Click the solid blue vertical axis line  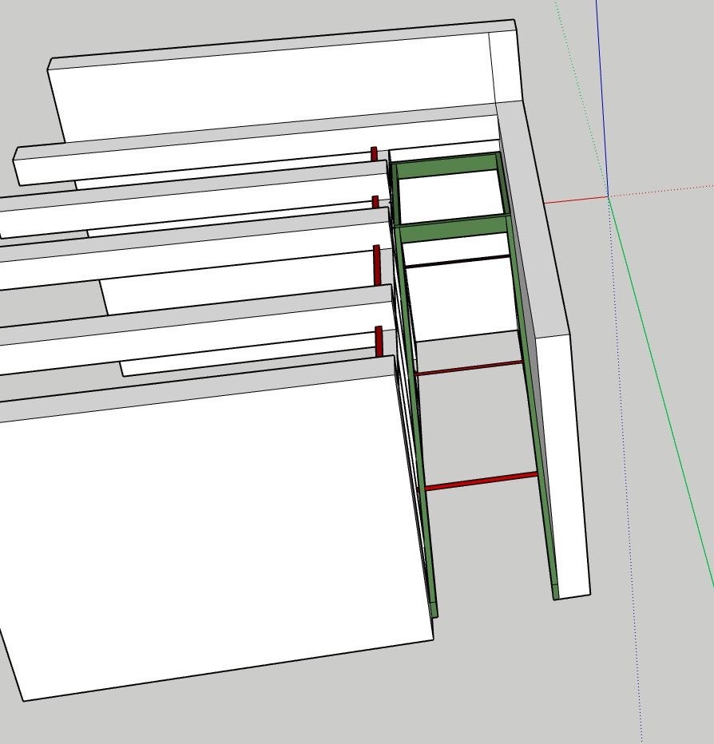[x=601, y=96]
